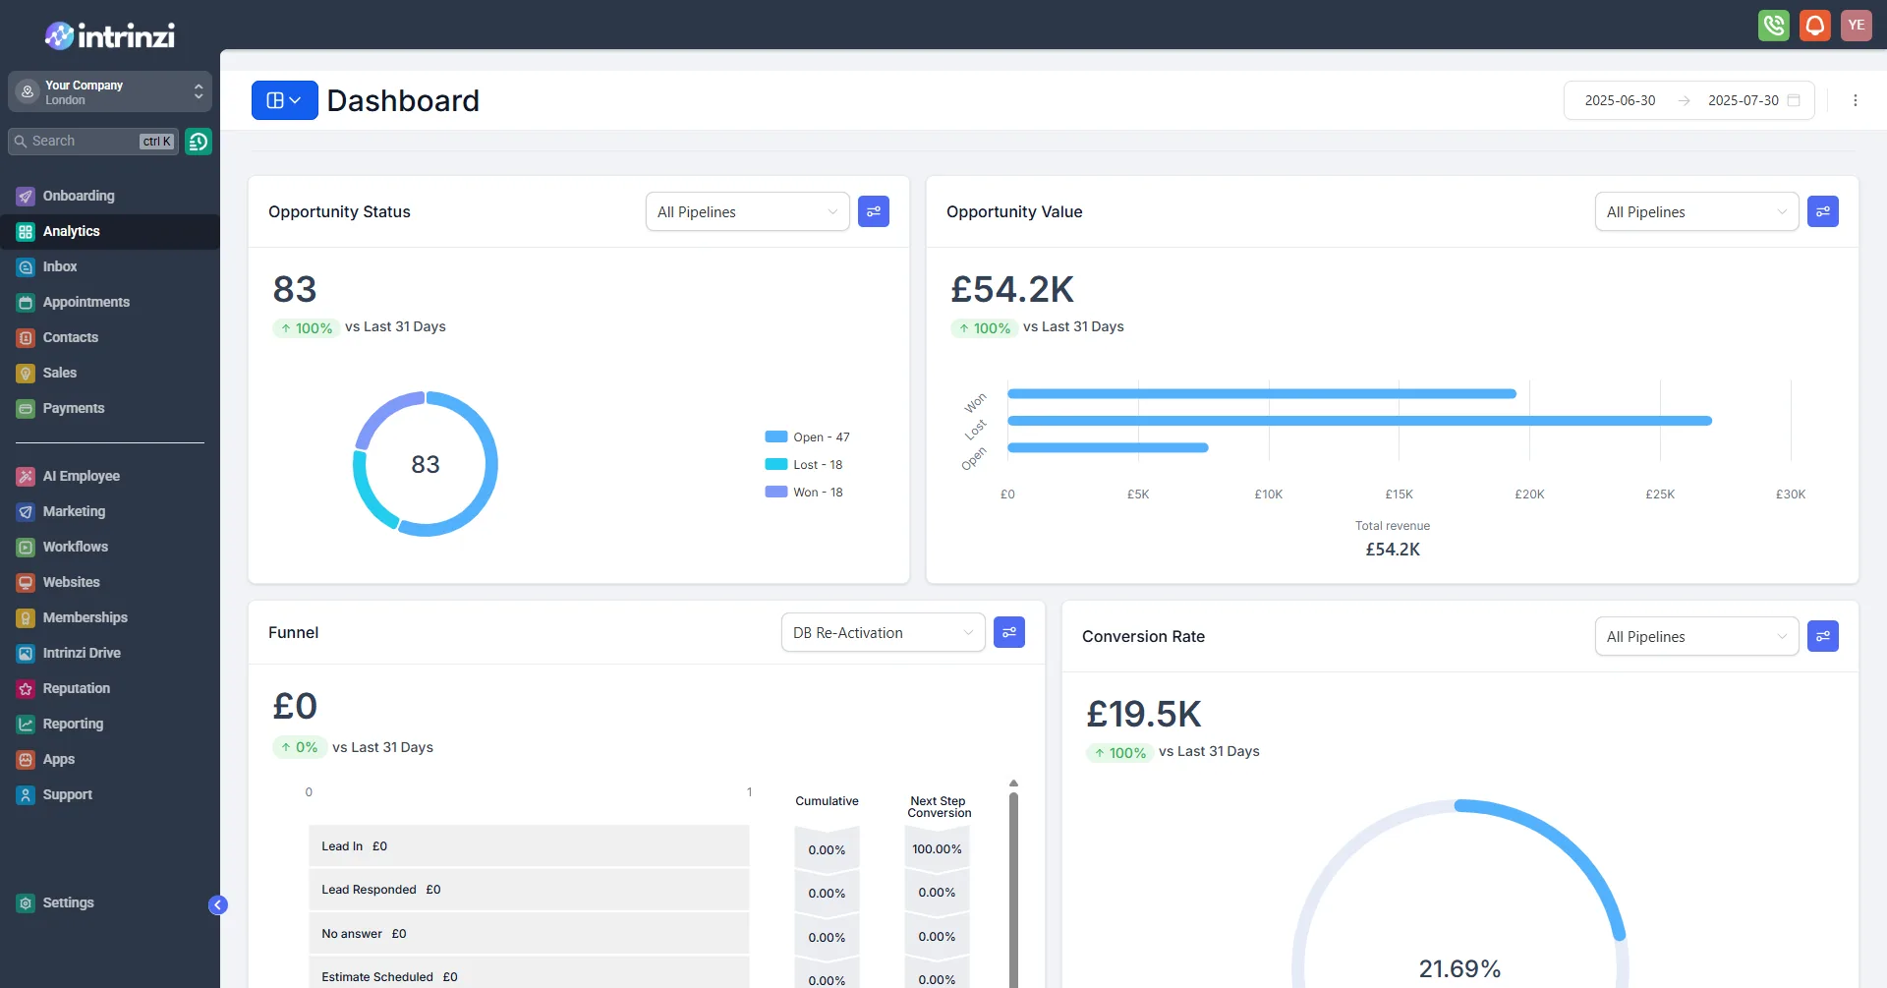Screen dimensions: 1887x988
Task: Open the phone dialer icon in top bar
Action: [x=1773, y=25]
